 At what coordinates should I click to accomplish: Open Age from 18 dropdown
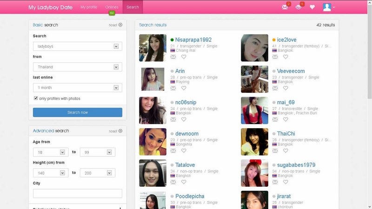51,152
